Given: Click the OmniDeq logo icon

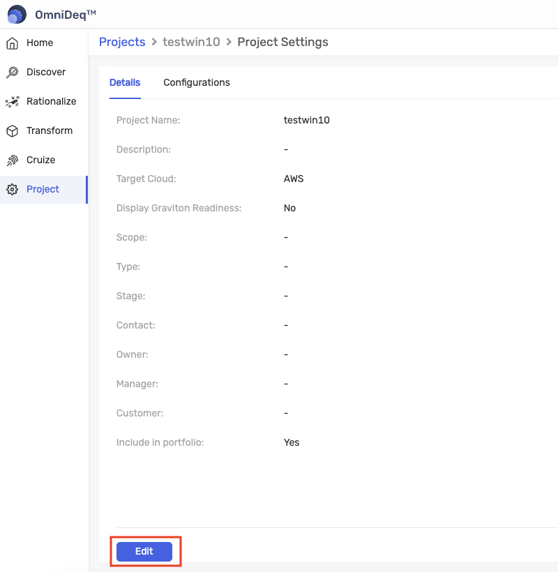Looking at the screenshot, I should 17,14.
